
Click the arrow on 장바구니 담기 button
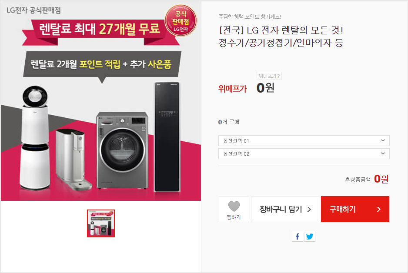coord(309,209)
